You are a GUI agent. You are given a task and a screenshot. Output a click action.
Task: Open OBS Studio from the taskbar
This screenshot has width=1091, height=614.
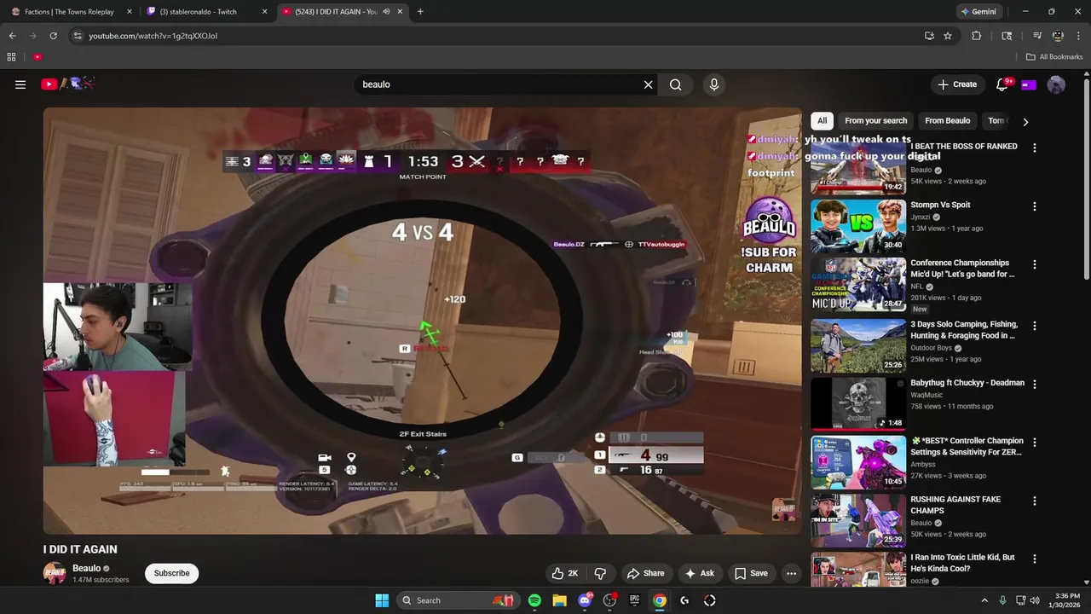[x=609, y=600]
